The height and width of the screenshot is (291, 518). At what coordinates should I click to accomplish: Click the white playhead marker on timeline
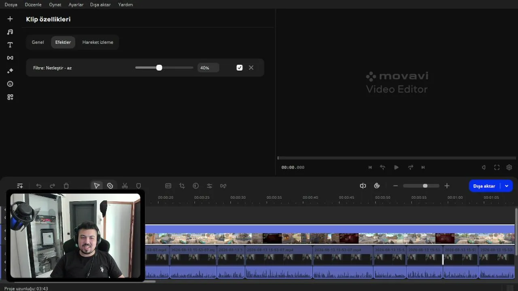[x=443, y=259]
